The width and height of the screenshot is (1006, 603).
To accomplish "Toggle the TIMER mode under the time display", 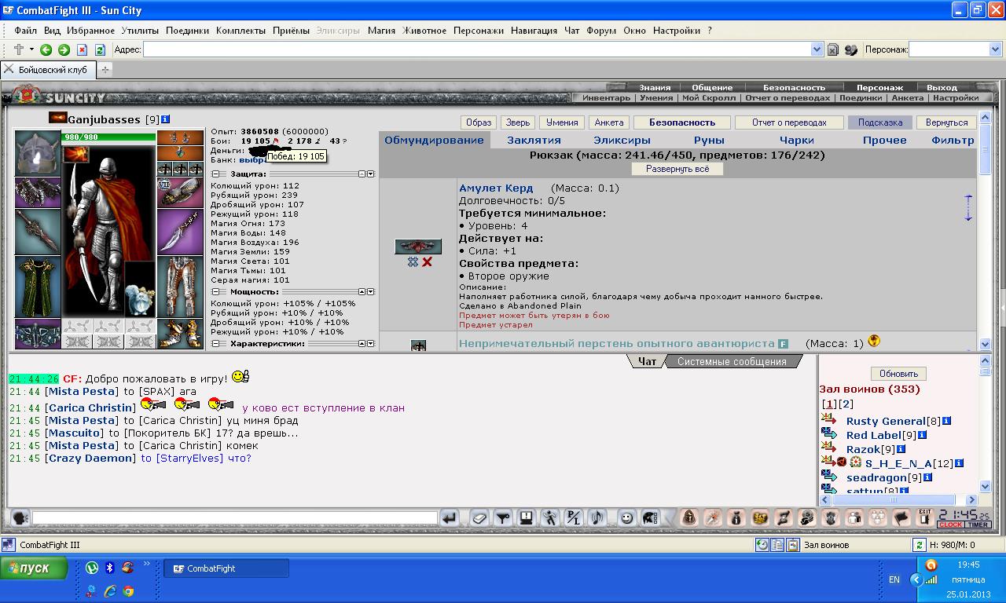I will tap(978, 524).
